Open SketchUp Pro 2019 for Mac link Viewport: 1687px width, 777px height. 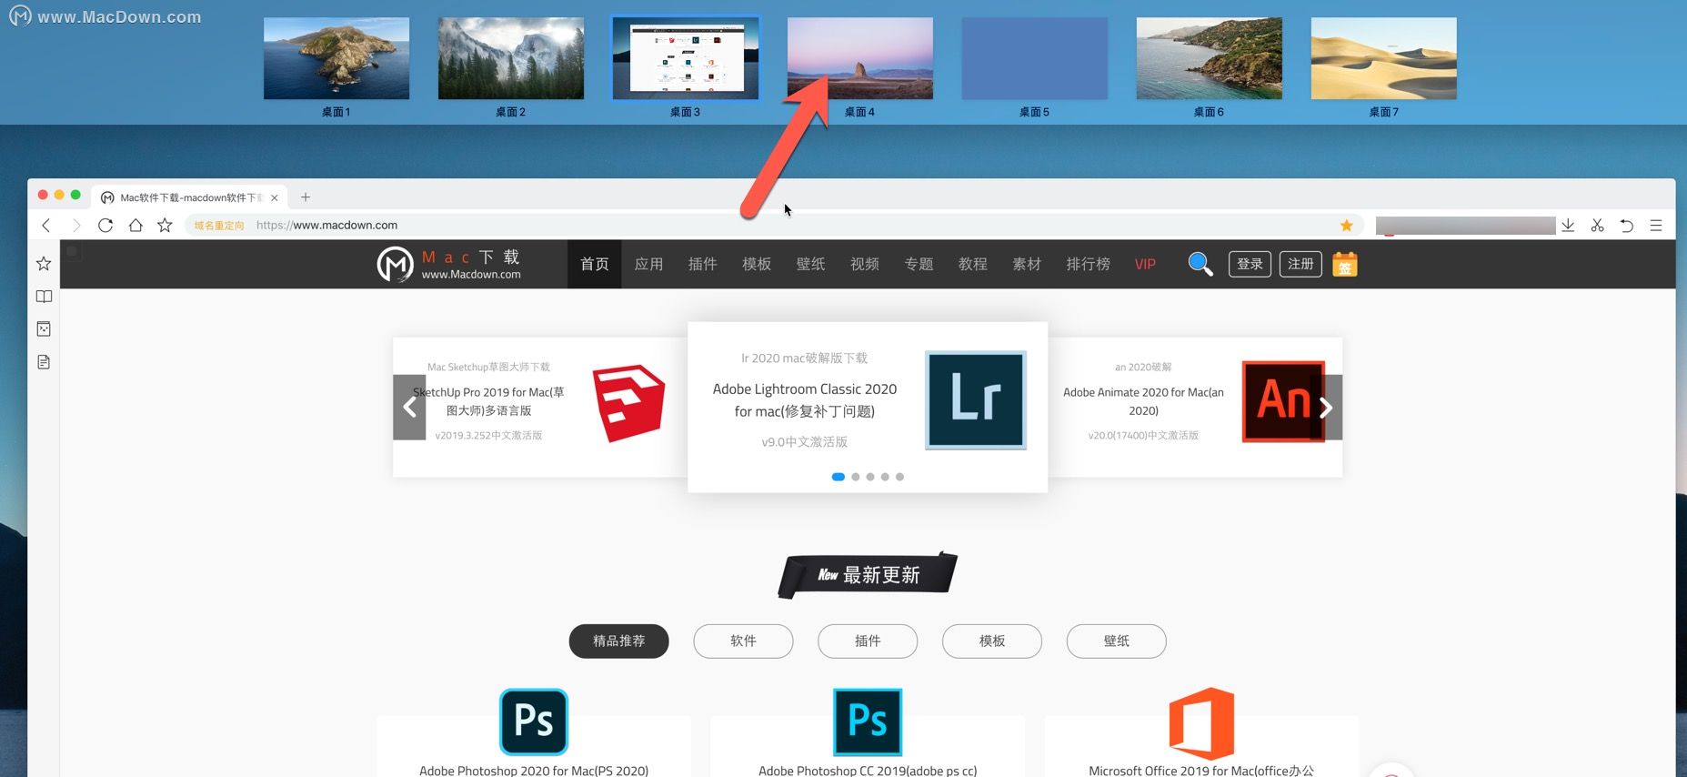tap(489, 401)
